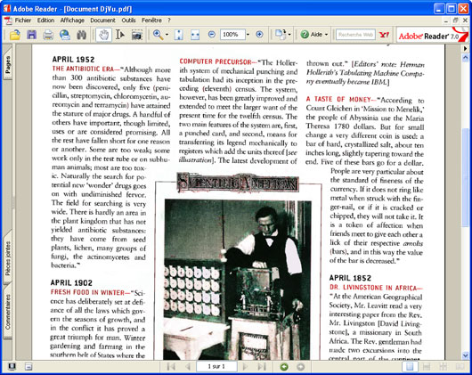Screen dimensions: 472x375
Task: Go to next view grey arrow
Action: pos(300,367)
